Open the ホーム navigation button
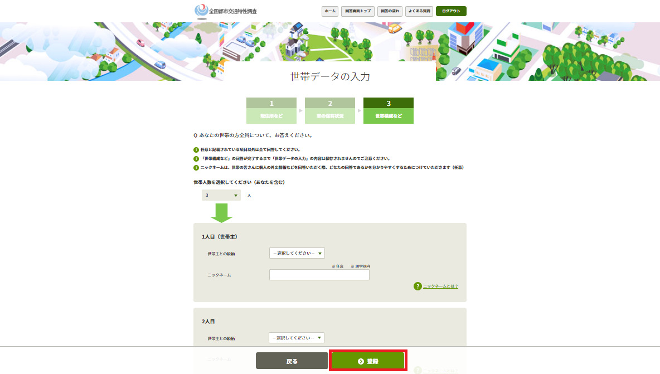The width and height of the screenshot is (660, 374). pyautogui.click(x=330, y=11)
